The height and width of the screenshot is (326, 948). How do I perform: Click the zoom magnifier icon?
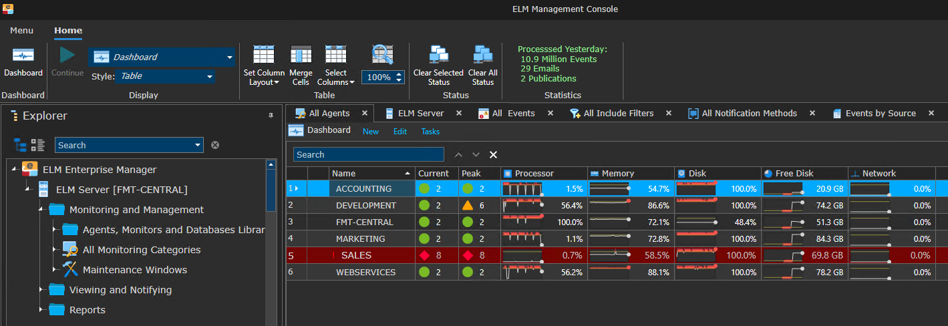383,55
